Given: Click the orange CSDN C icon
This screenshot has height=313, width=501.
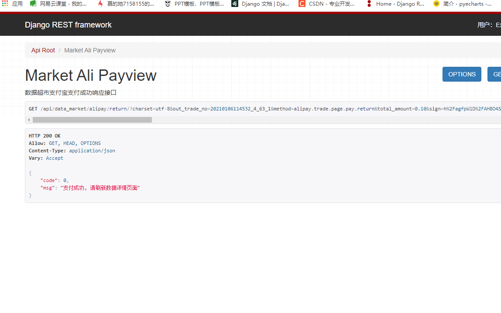Looking at the screenshot, I should [x=302, y=3].
